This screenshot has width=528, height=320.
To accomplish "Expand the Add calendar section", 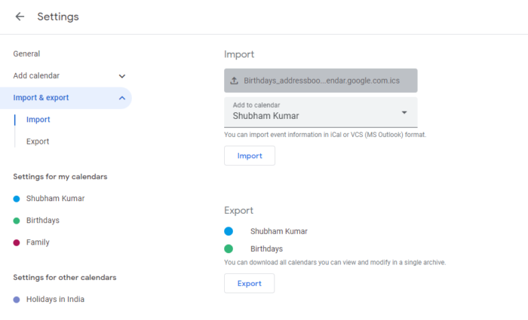I will [x=122, y=76].
